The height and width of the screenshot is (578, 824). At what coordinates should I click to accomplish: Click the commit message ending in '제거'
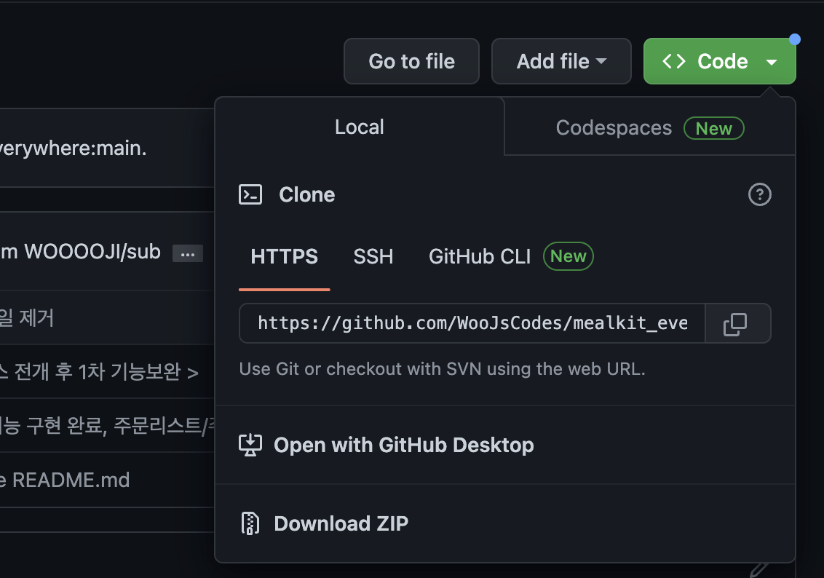click(x=27, y=318)
